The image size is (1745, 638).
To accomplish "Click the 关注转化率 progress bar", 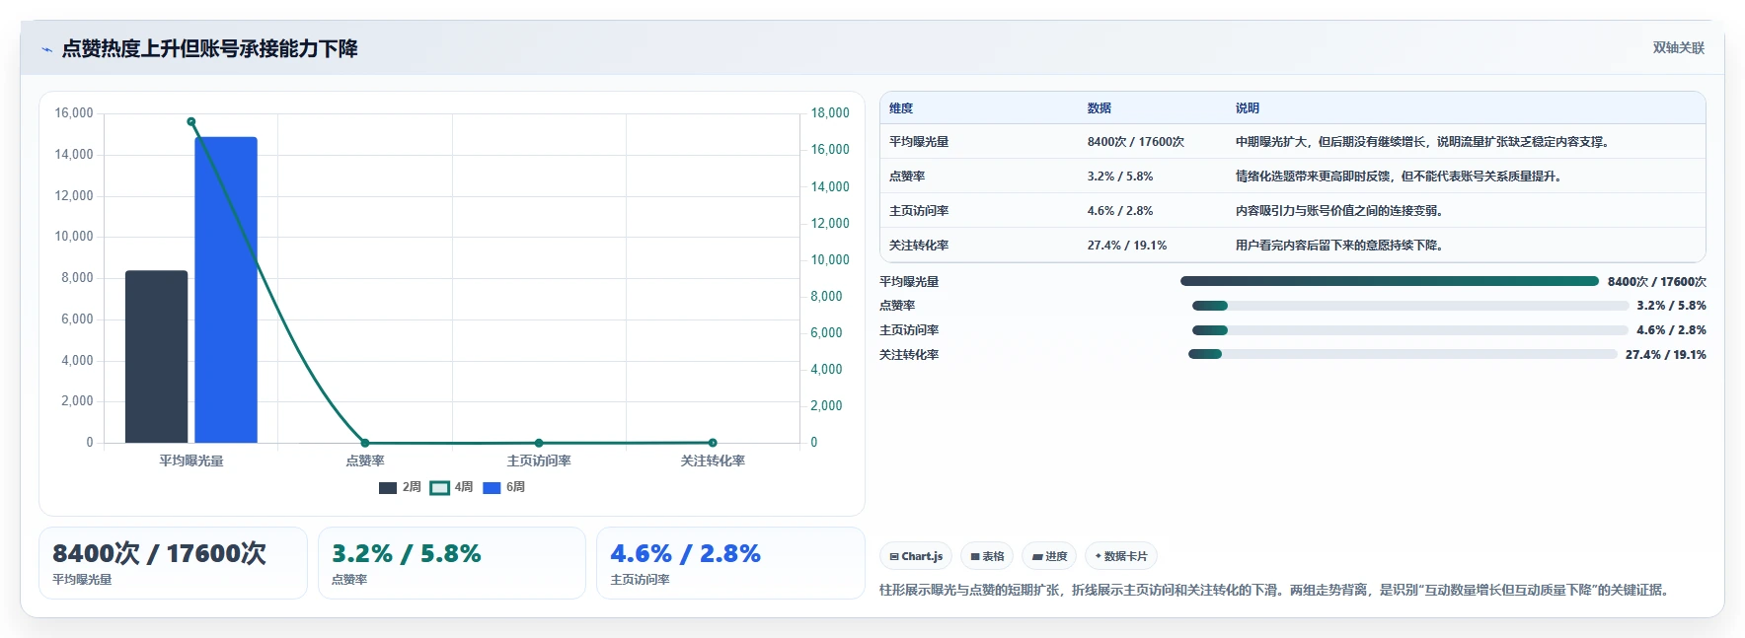I will click(1403, 354).
